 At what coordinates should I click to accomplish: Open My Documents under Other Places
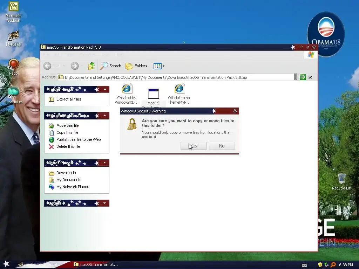(x=69, y=180)
